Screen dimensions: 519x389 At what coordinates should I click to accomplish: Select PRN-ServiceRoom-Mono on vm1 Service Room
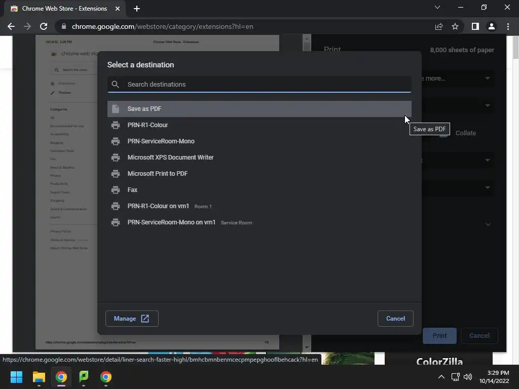[259, 222]
